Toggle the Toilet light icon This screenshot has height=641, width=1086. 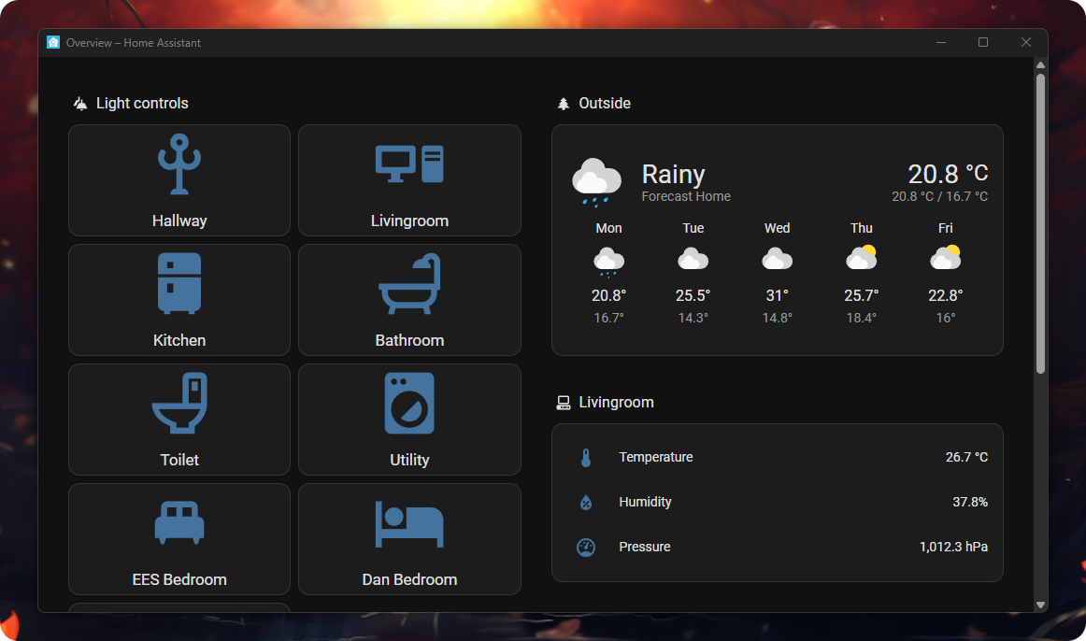point(179,403)
